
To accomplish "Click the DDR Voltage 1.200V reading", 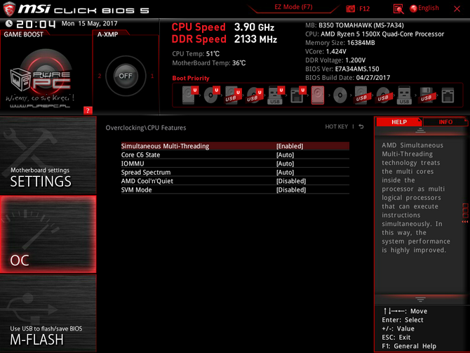I will pyautogui.click(x=335, y=60).
